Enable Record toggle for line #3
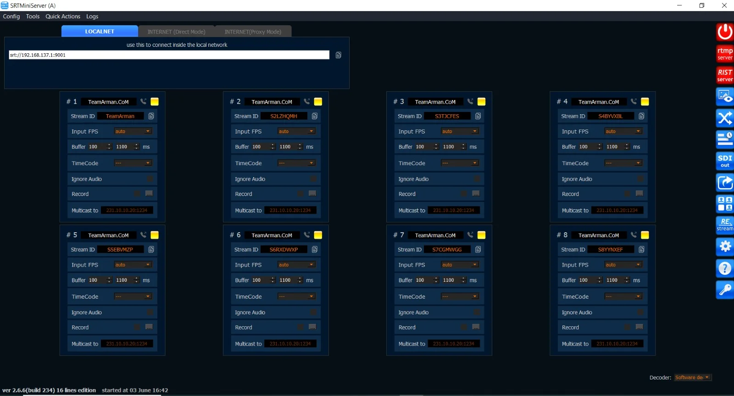 tap(464, 194)
